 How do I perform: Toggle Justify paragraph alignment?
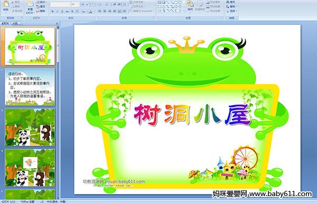pos(115,11)
